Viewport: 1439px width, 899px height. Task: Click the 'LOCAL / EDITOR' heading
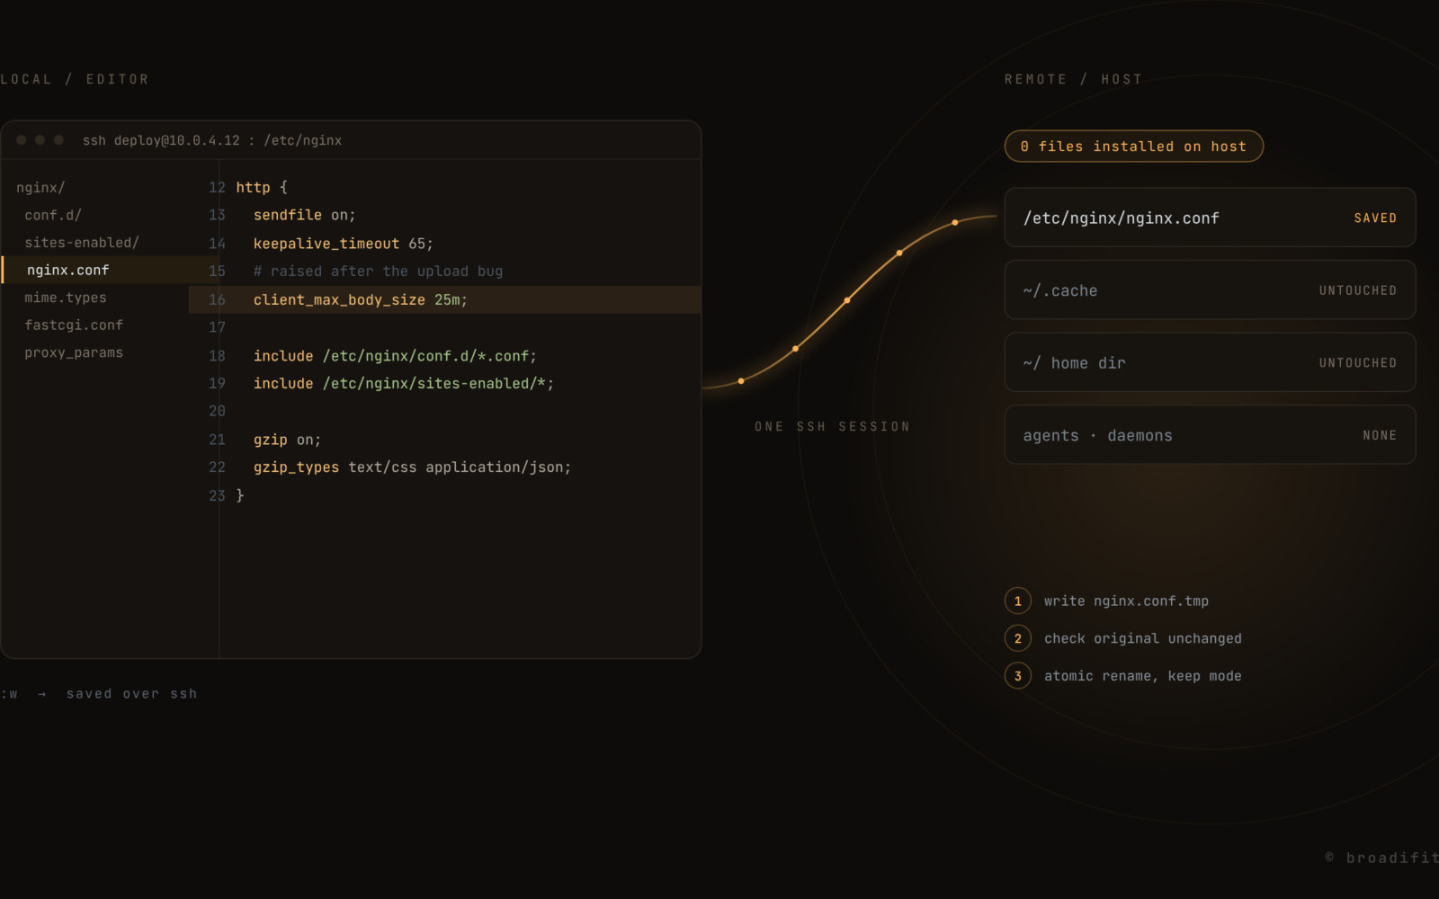tap(74, 79)
